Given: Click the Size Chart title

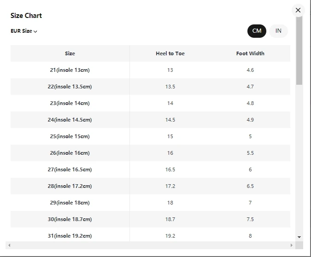Looking at the screenshot, I should point(26,16).
